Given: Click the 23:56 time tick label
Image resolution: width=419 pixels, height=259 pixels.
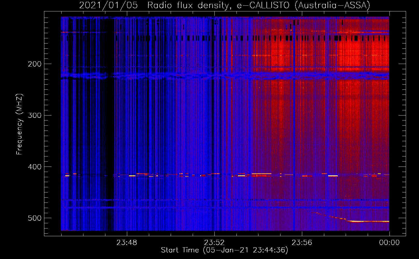Looking at the screenshot, I should coord(302,243).
